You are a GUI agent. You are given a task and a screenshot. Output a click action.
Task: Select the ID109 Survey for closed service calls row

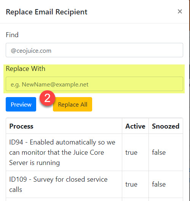[94, 184]
